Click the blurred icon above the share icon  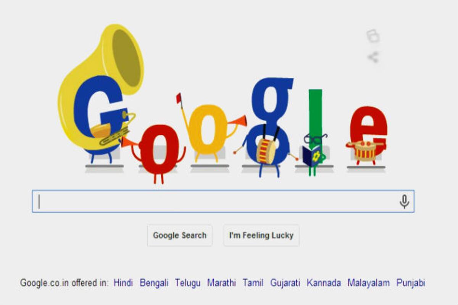pos(373,36)
